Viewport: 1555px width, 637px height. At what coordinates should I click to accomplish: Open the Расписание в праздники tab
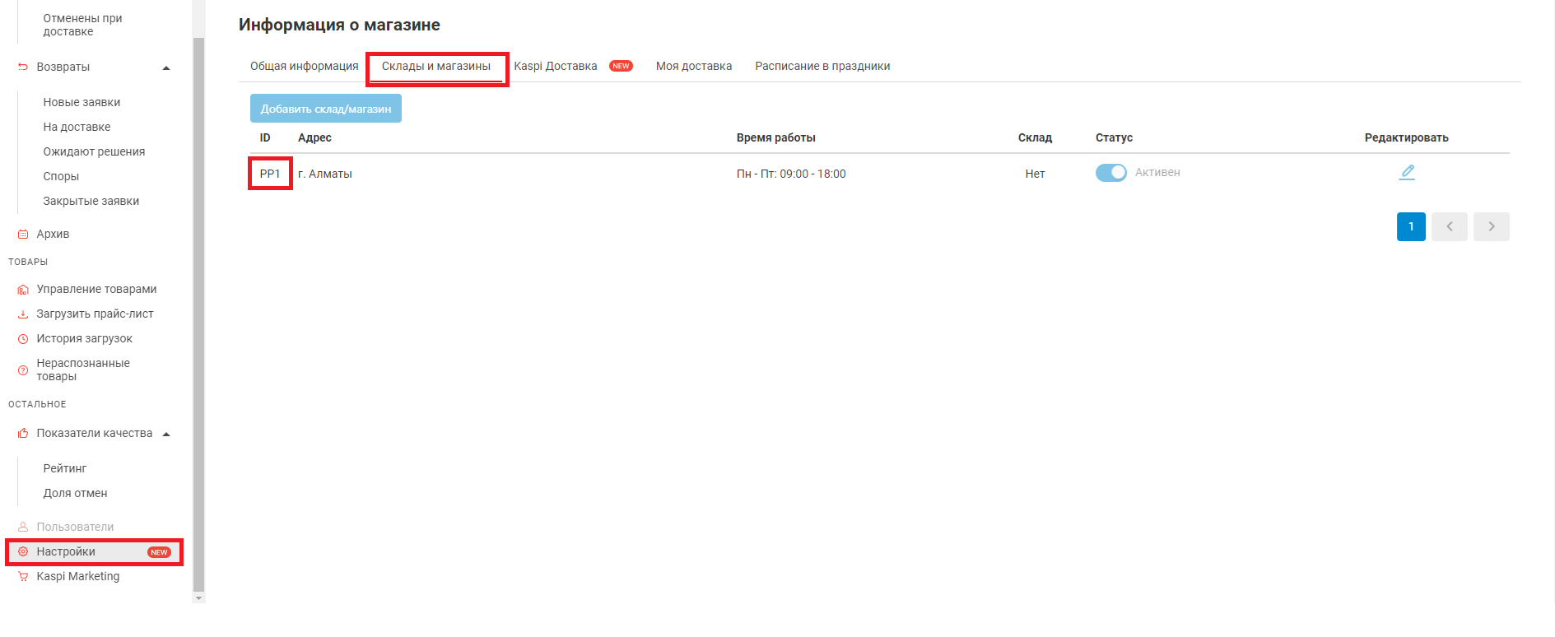click(822, 66)
